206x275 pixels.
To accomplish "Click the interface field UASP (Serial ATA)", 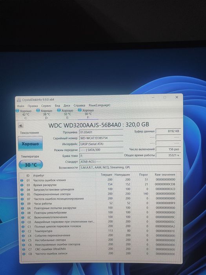I will [x=101, y=144].
